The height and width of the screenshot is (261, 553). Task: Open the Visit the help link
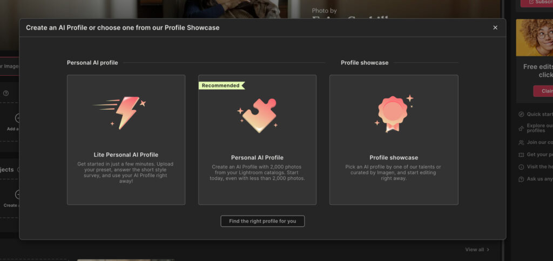click(x=539, y=167)
